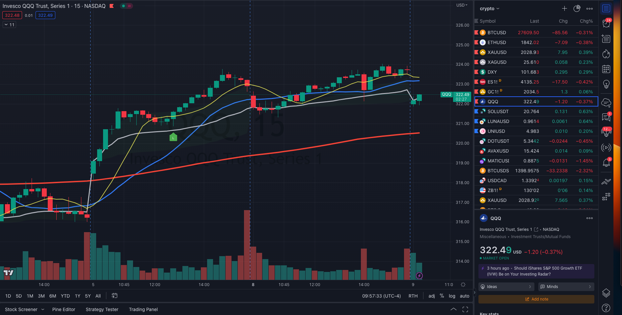The image size is (622, 315).
Task: Open the Trading Panel tab
Action: (x=143, y=309)
